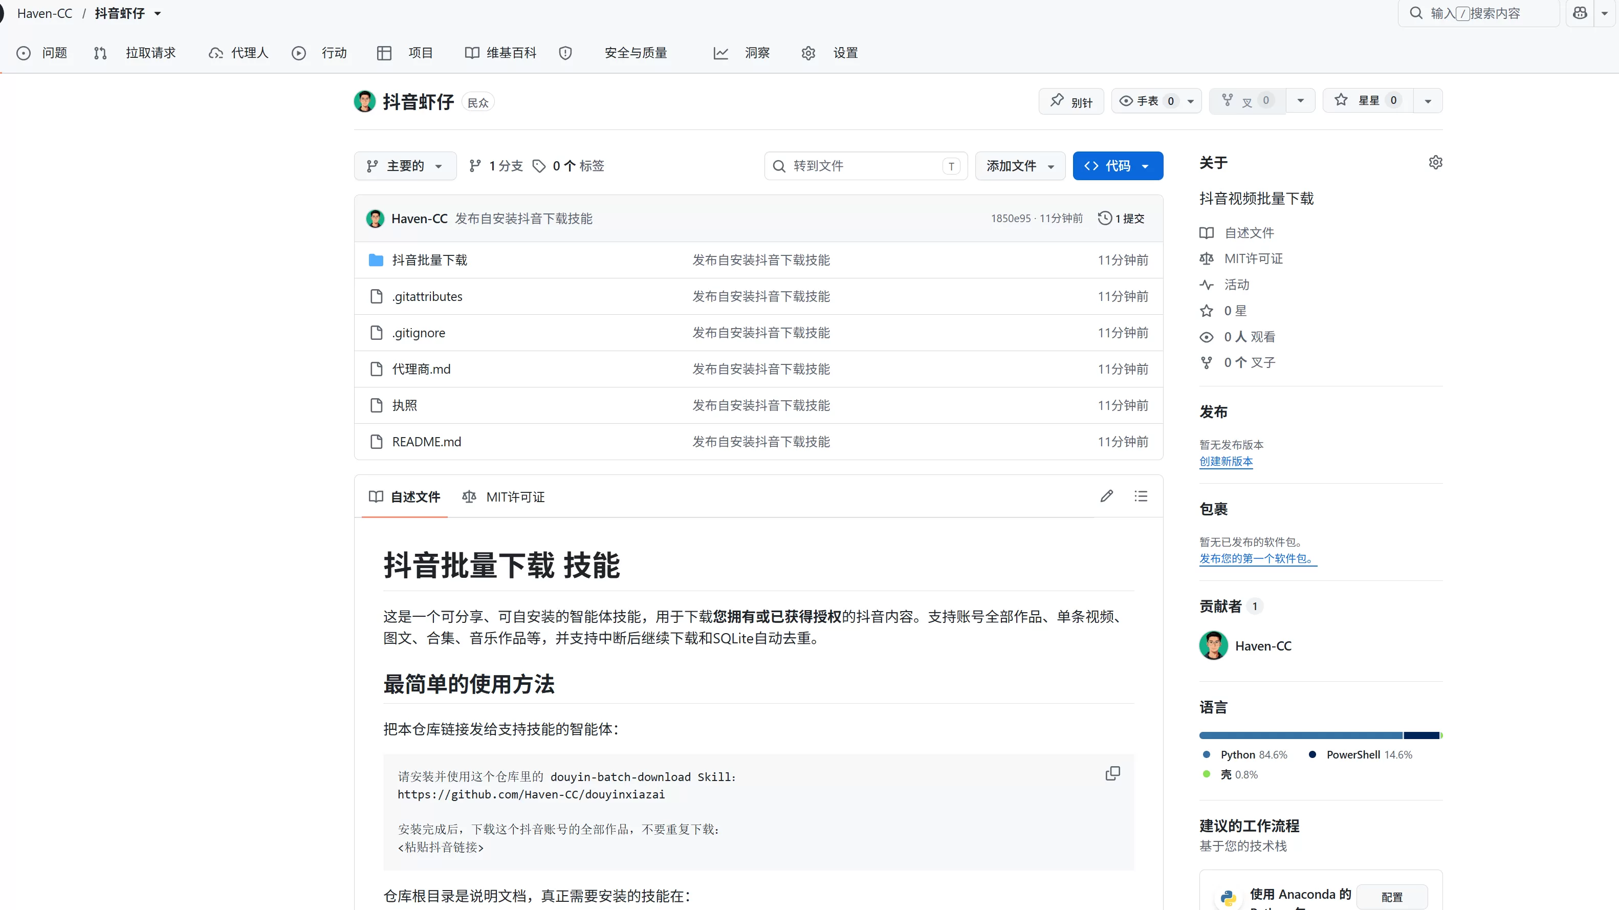Click the Python segment of language bar
Viewport: 1619px width, 910px height.
(x=1300, y=735)
